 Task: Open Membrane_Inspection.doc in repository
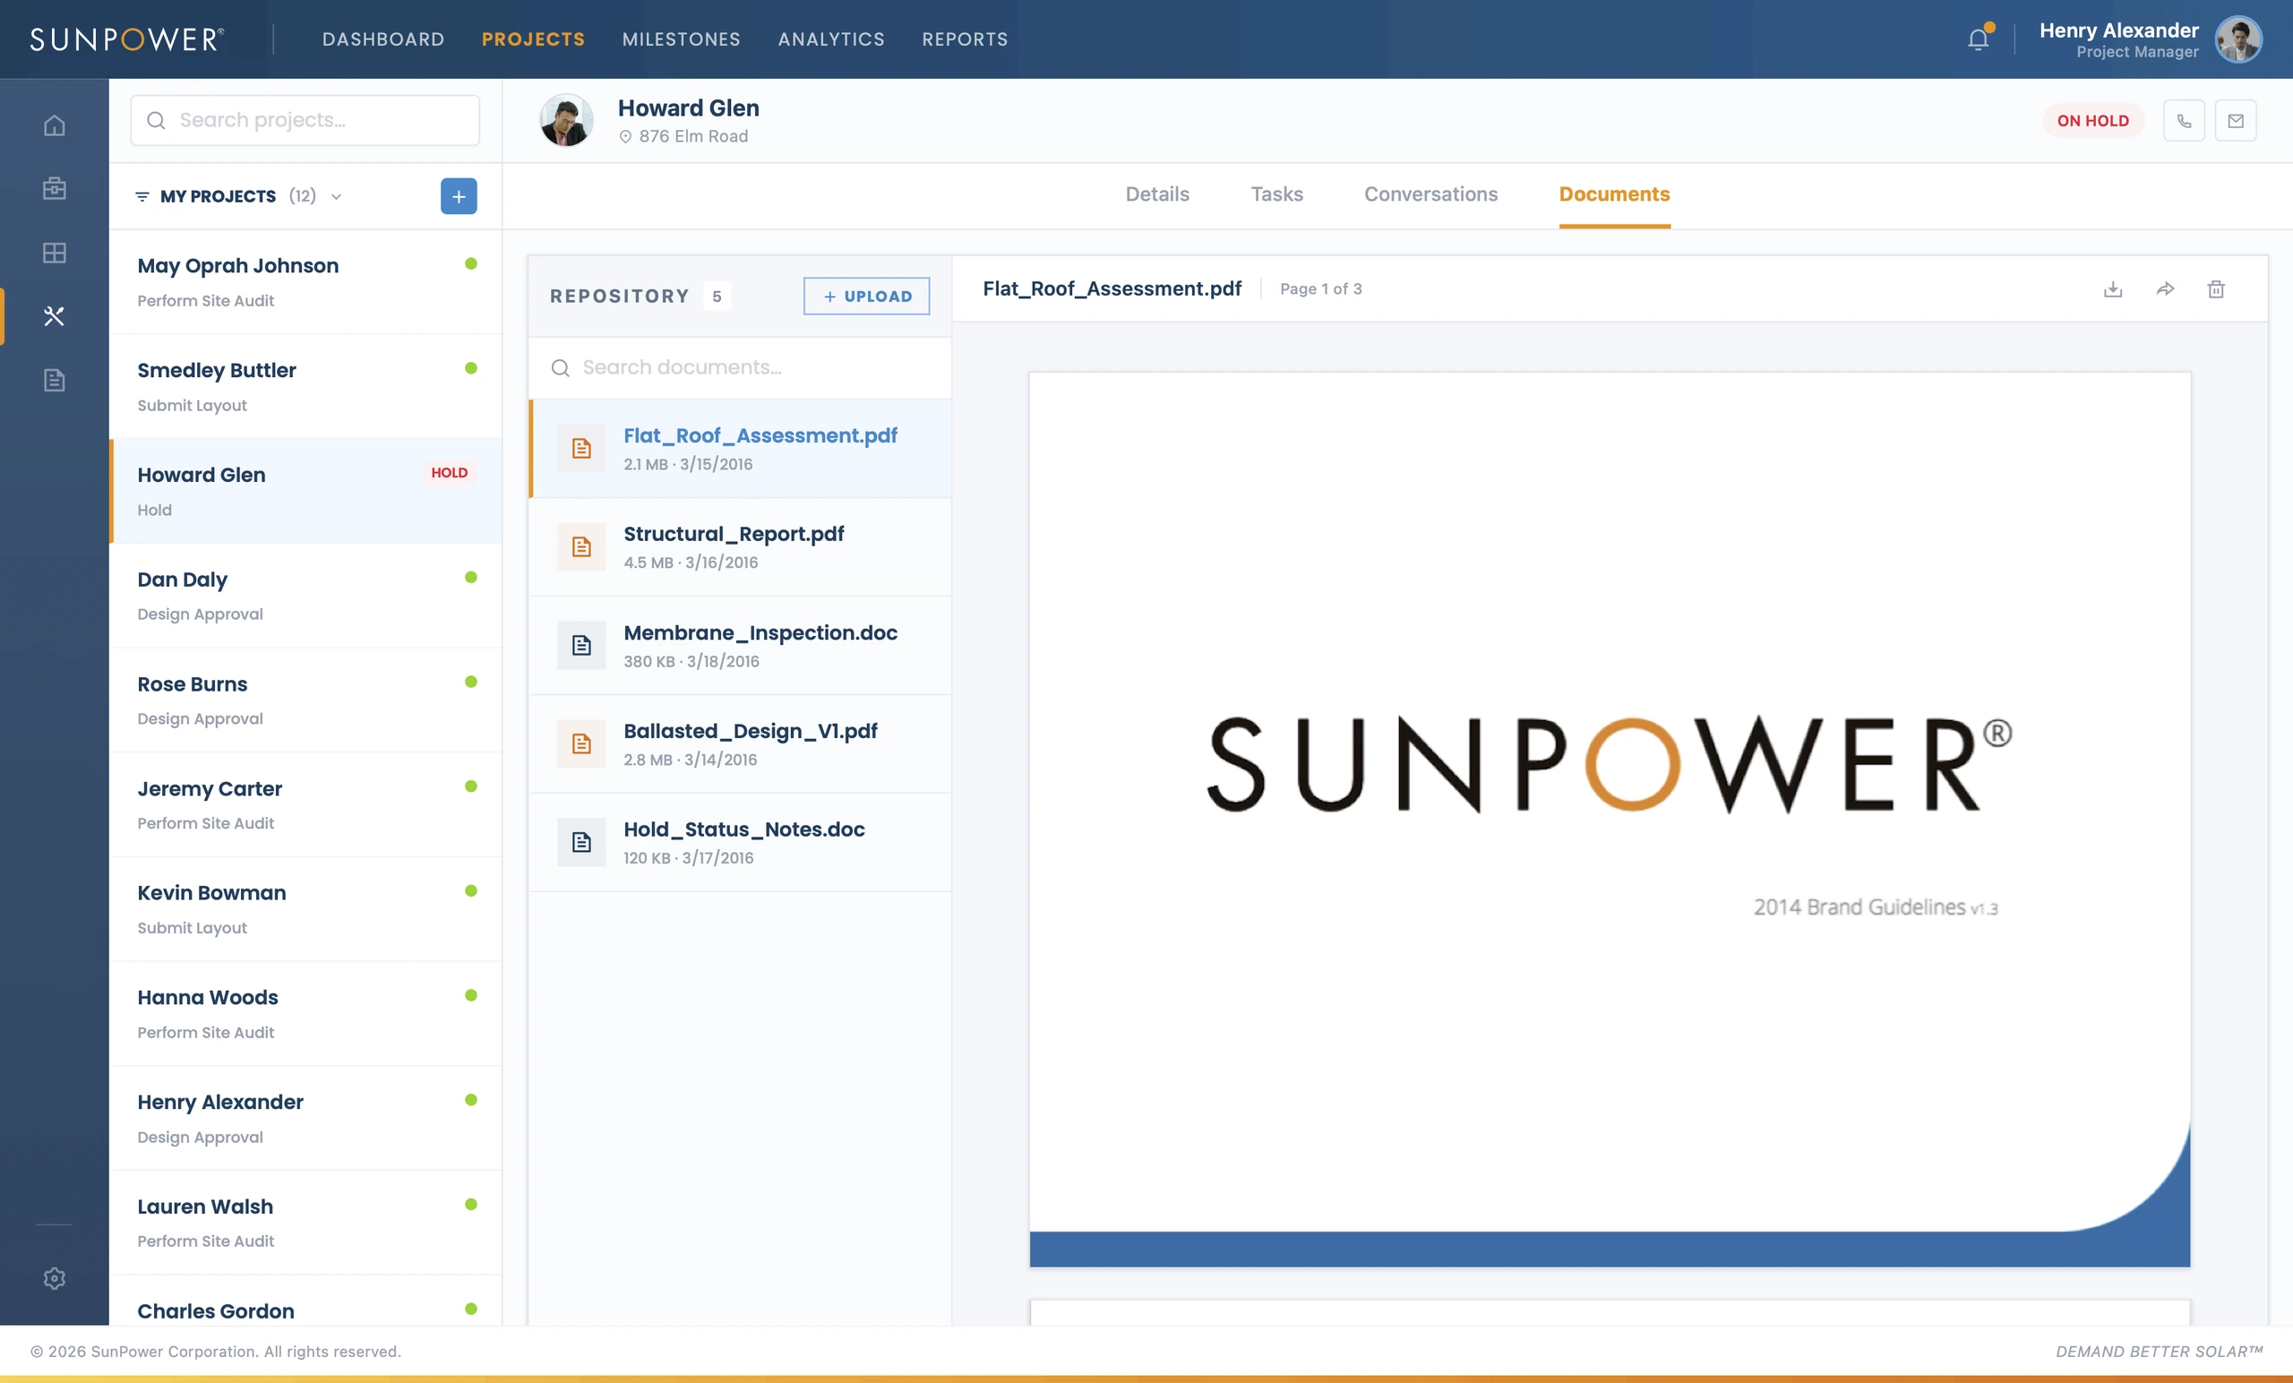click(x=740, y=645)
